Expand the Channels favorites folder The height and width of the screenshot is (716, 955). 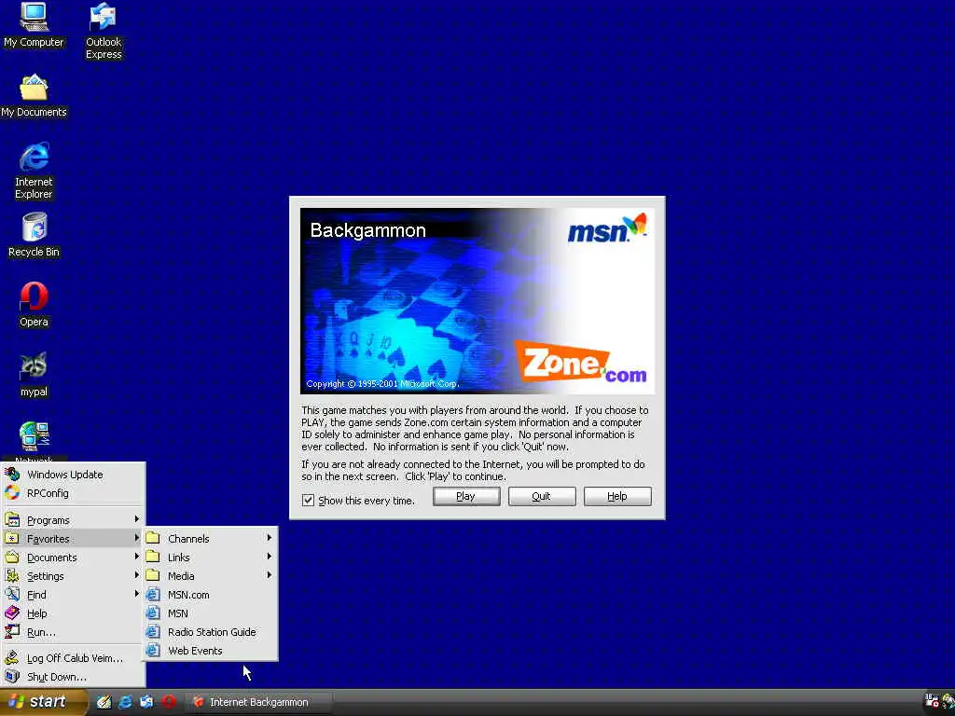tap(211, 539)
